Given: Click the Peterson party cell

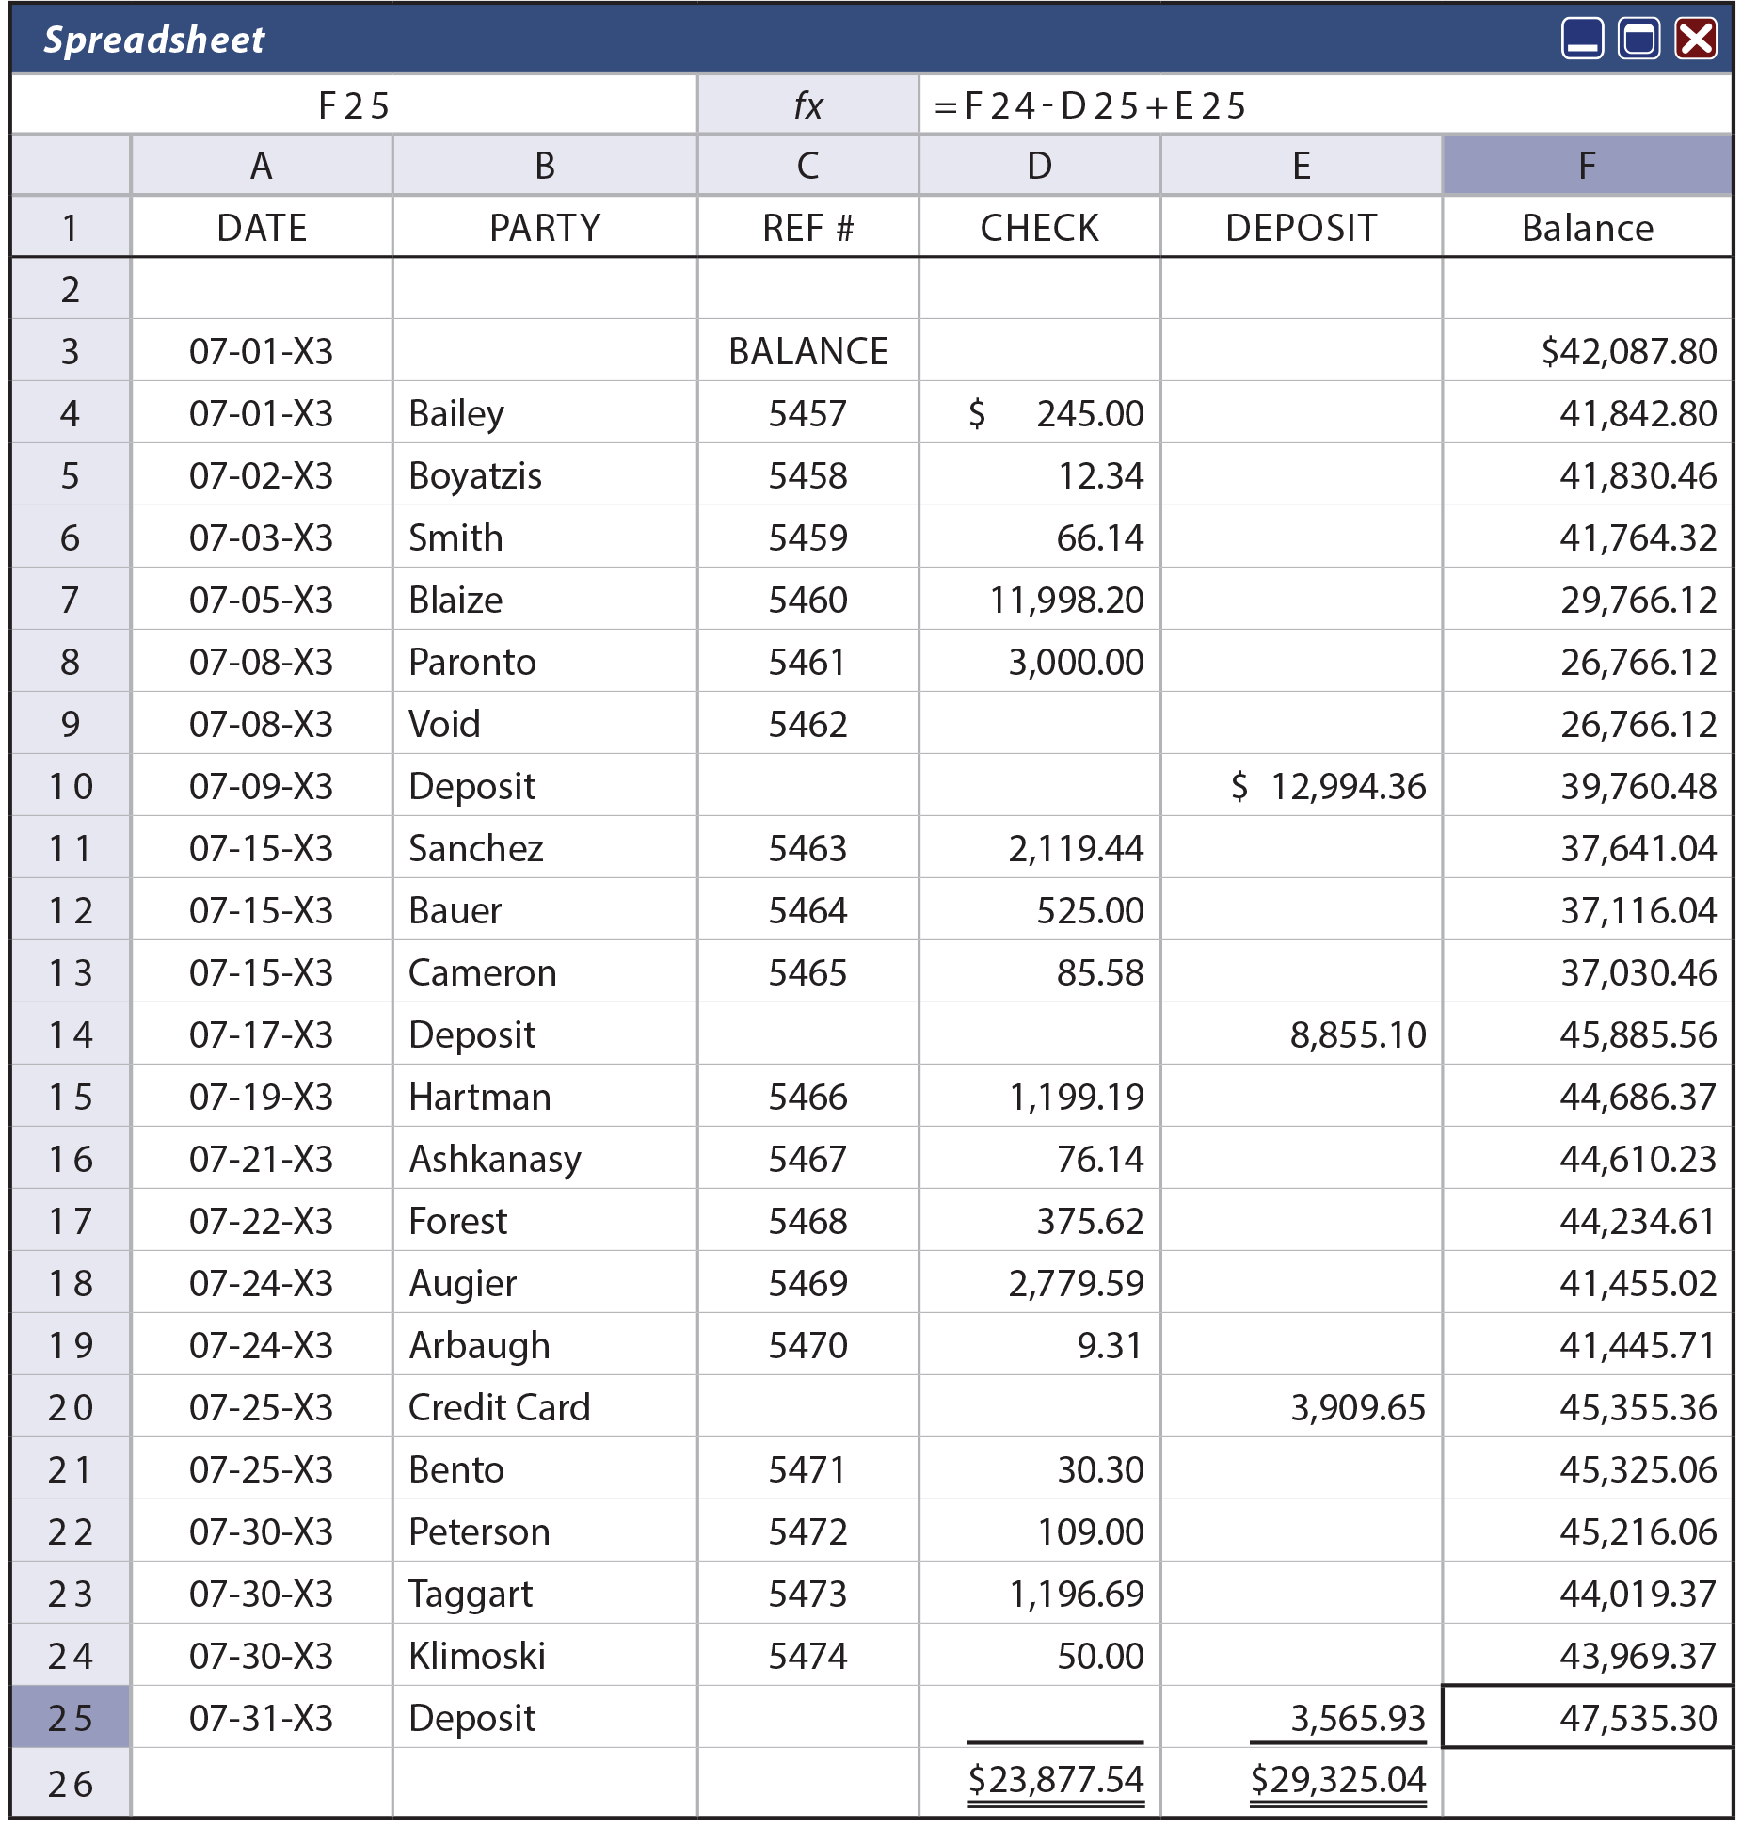Looking at the screenshot, I should click(x=545, y=1531).
